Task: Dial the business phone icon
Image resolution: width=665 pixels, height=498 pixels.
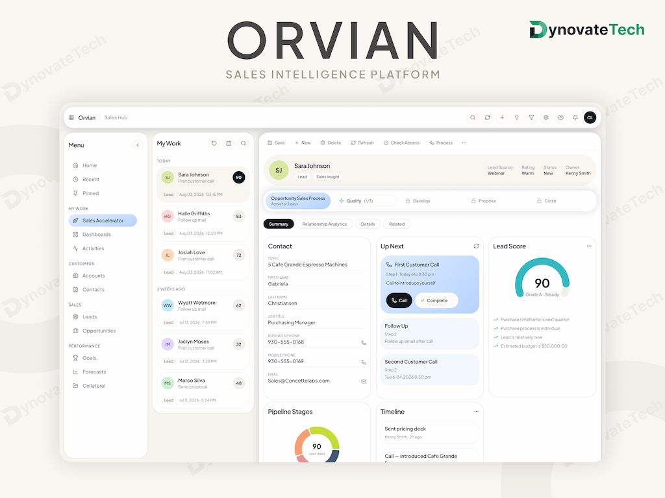Action: tap(364, 343)
